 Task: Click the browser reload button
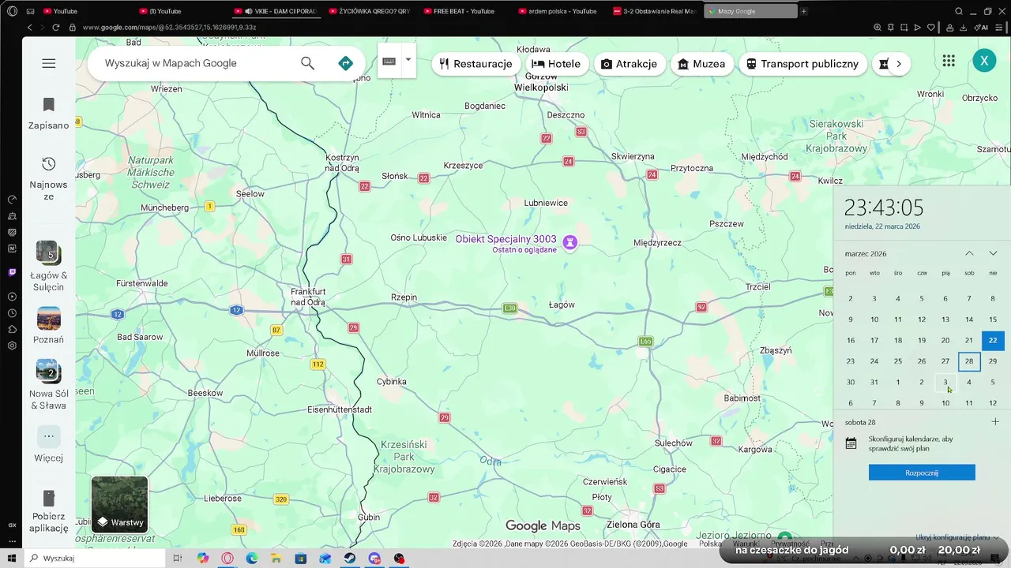(x=56, y=28)
